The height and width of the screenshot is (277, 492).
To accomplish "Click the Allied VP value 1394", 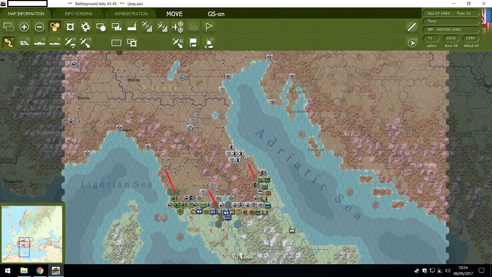I will coord(471,38).
